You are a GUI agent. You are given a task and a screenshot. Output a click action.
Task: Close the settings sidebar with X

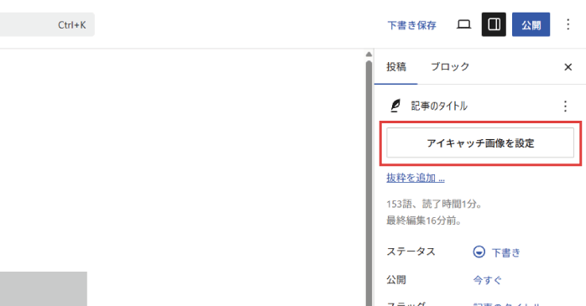pyautogui.click(x=568, y=67)
